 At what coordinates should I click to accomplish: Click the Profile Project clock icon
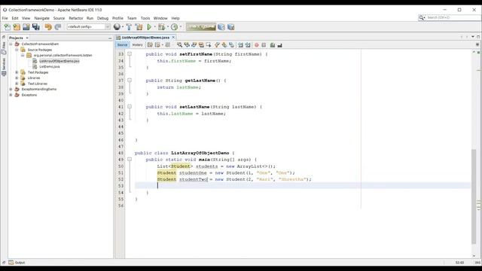pos(174,27)
